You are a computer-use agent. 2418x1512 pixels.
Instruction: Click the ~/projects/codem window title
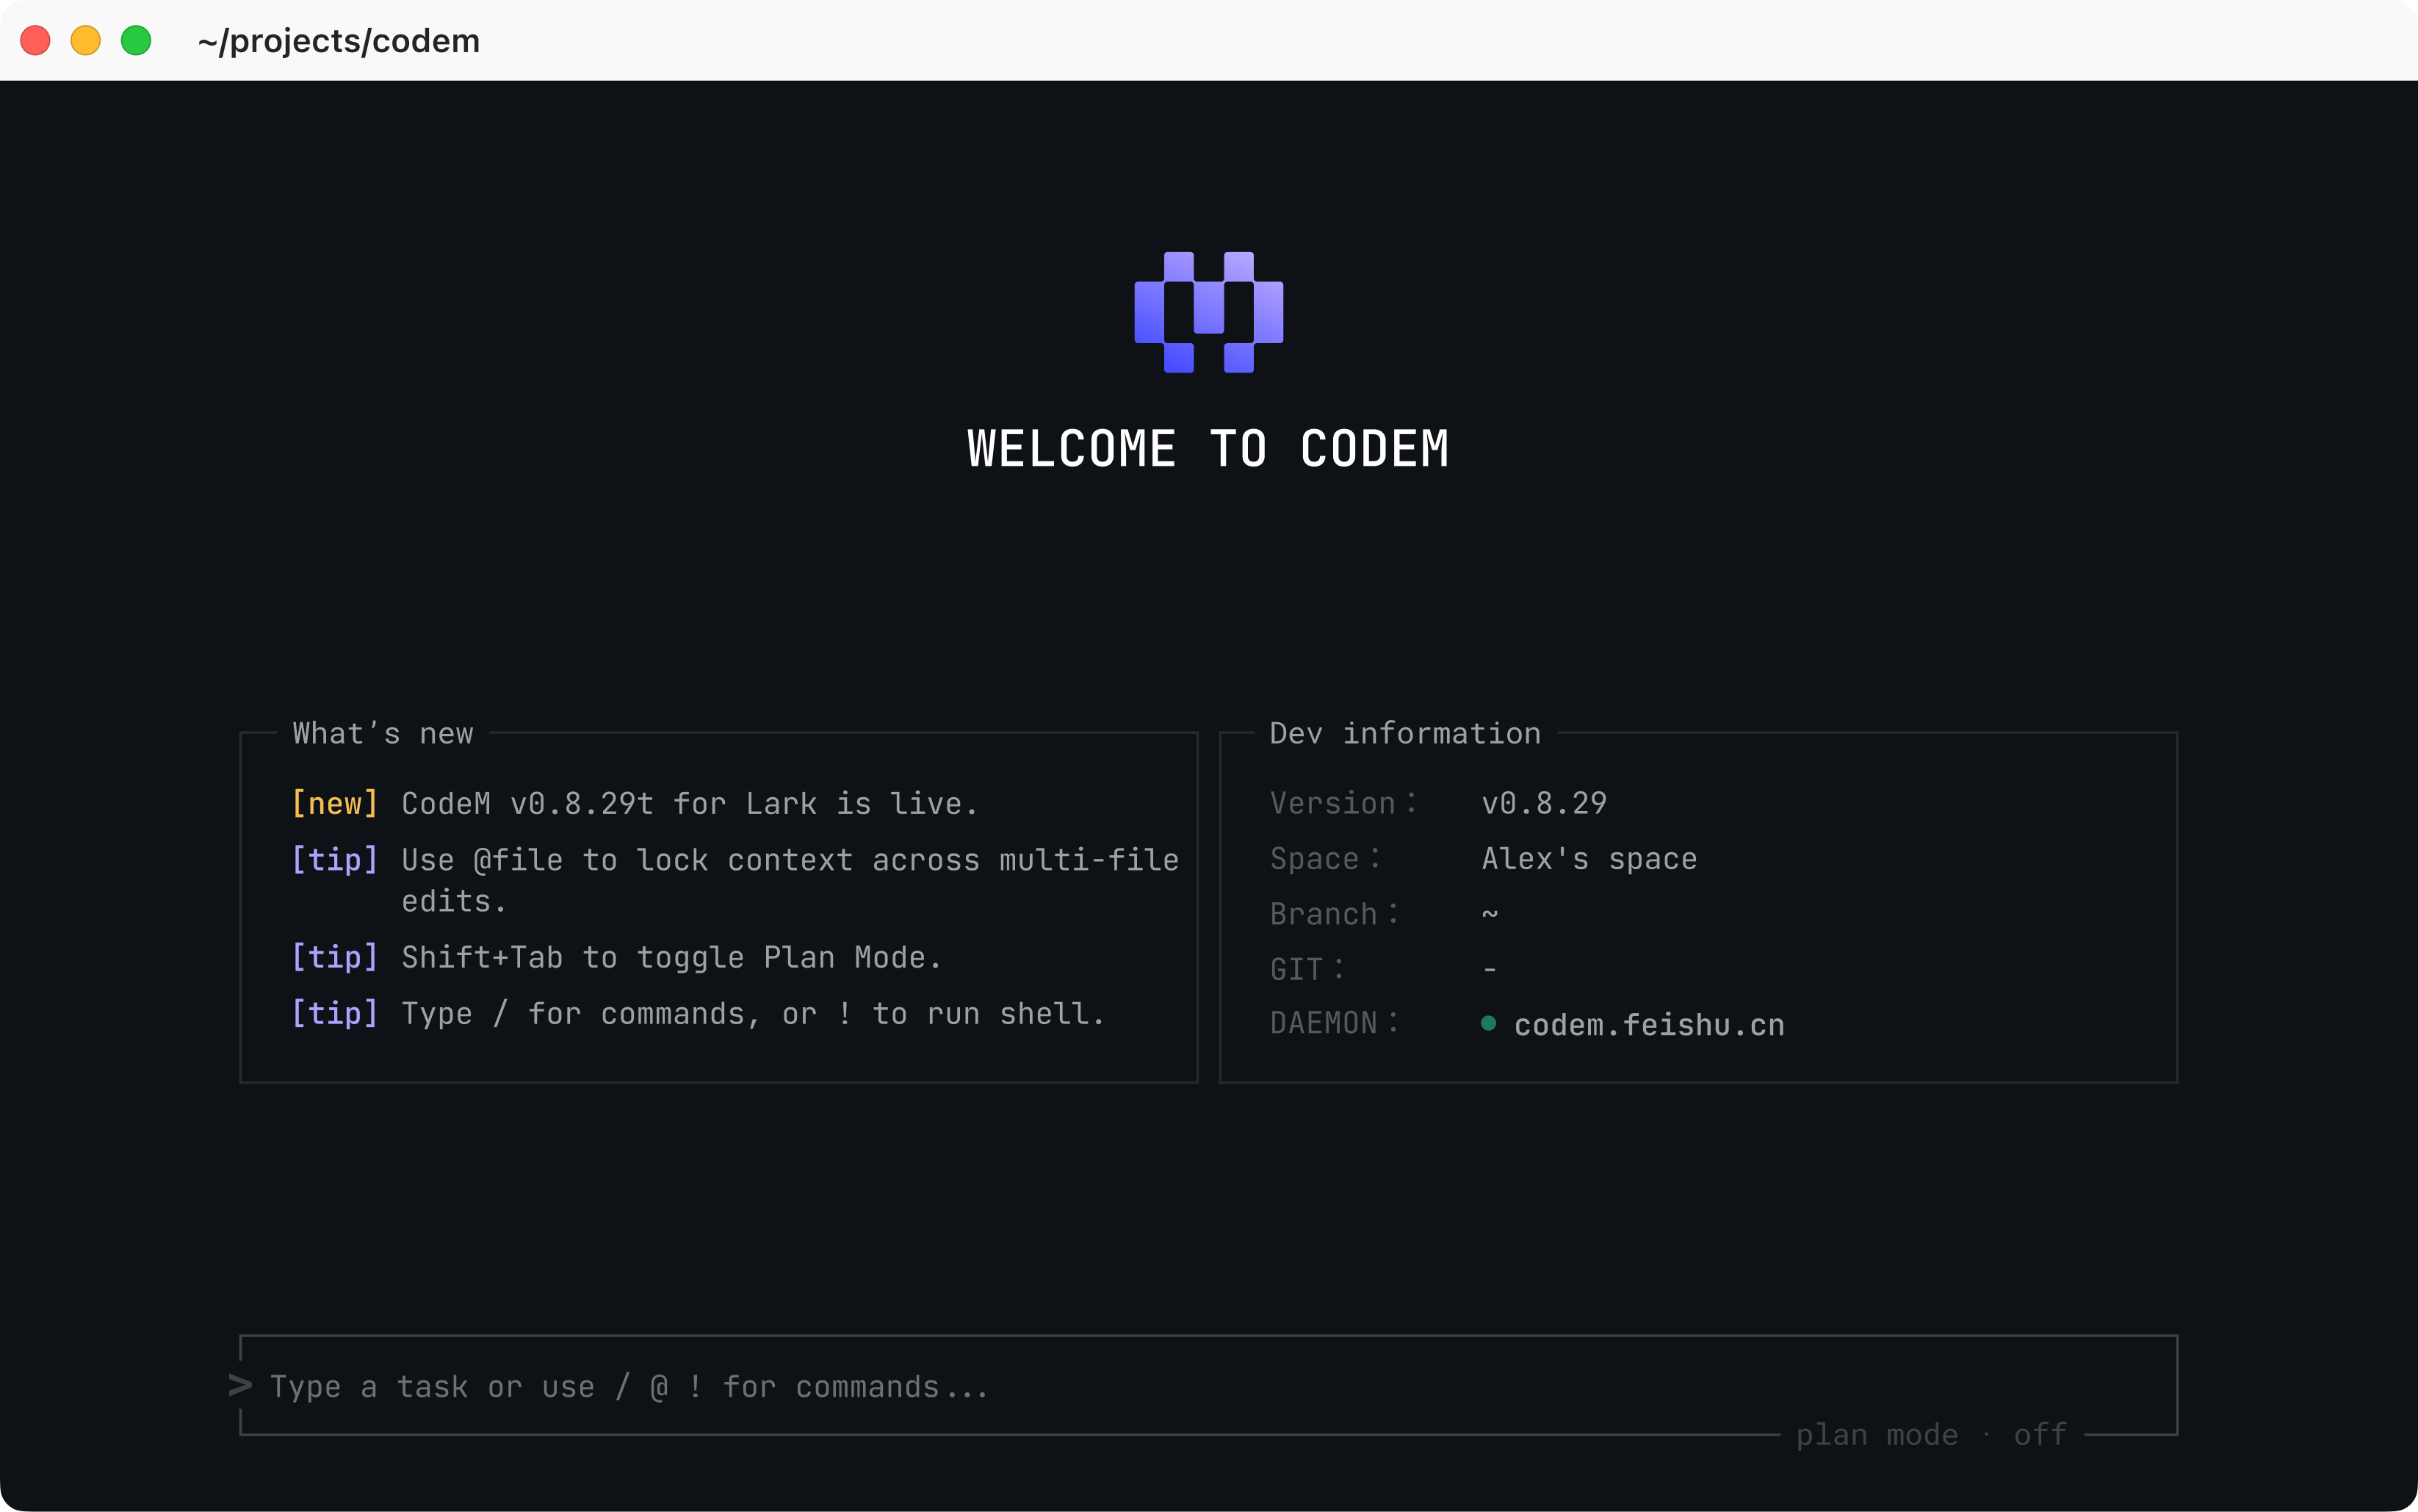click(339, 41)
